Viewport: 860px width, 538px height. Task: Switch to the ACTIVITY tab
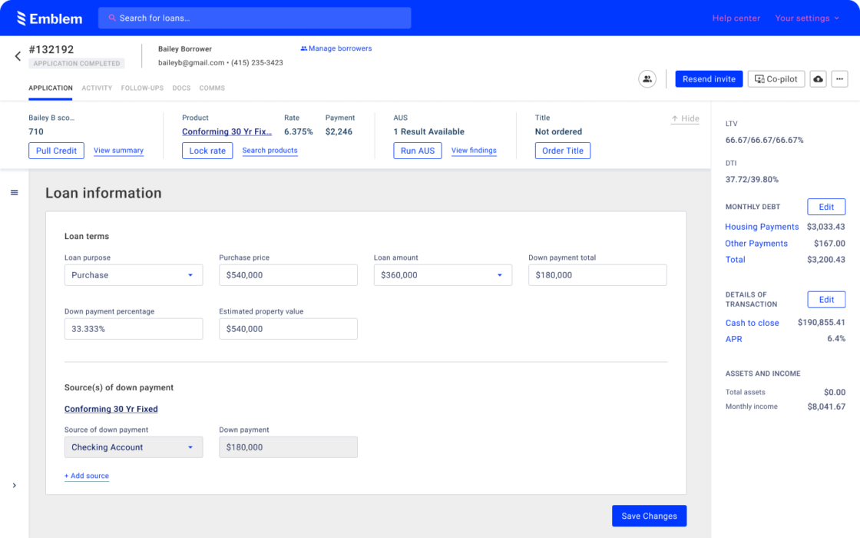tap(97, 88)
